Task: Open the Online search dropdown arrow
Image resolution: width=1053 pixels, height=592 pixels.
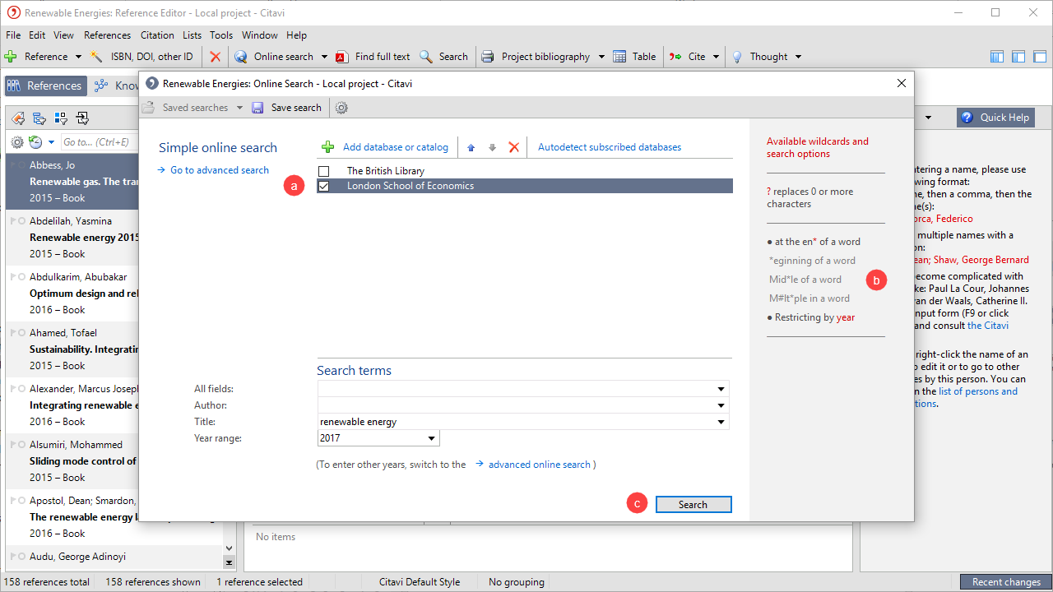Action: click(x=324, y=57)
